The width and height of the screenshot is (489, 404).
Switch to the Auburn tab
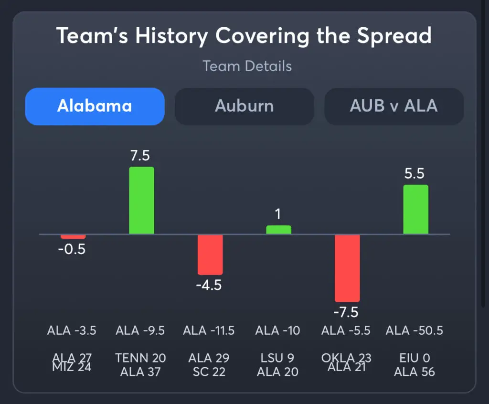coord(244,106)
